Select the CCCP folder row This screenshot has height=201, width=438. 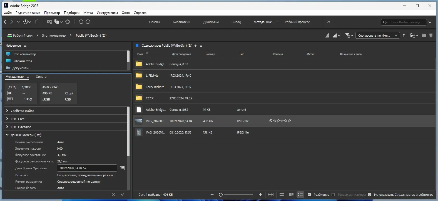(x=284, y=98)
